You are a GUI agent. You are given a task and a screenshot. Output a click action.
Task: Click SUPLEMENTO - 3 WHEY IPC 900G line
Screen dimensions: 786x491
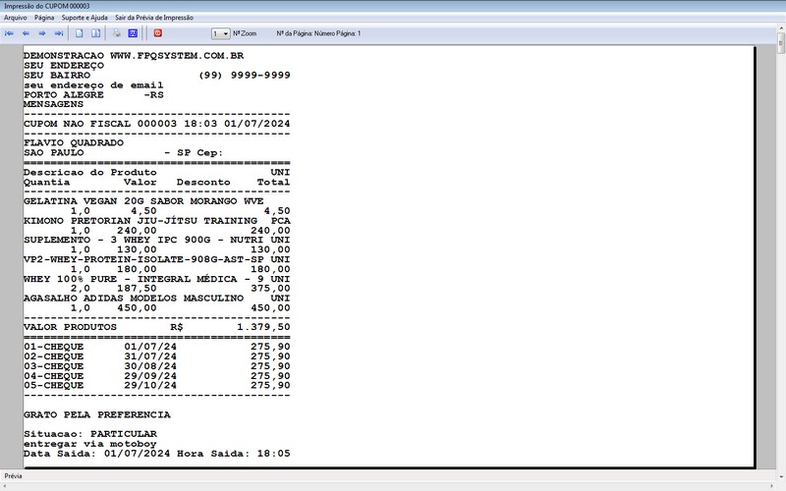156,240
